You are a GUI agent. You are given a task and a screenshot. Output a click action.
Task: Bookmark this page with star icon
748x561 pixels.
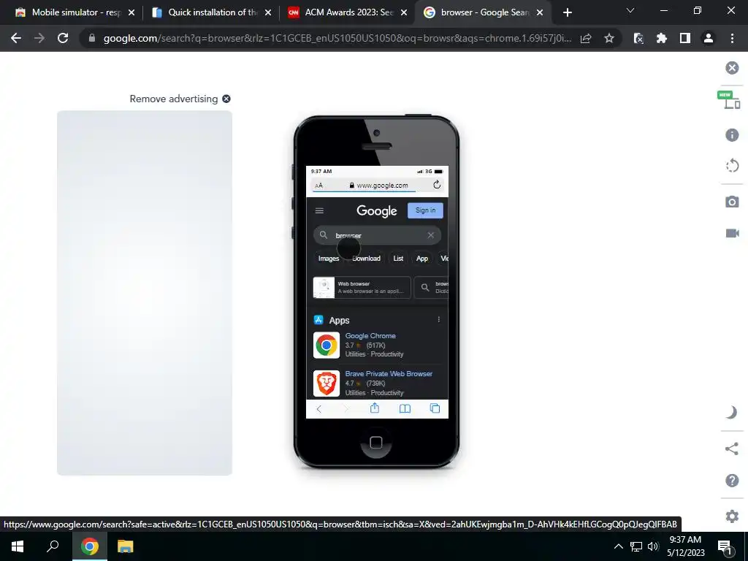click(608, 38)
